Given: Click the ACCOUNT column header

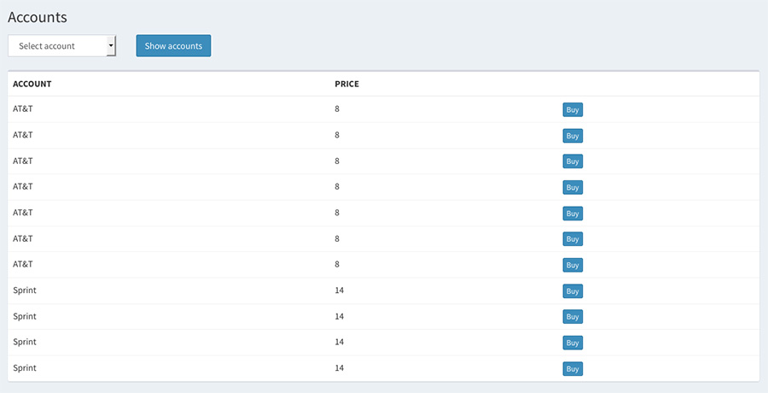Looking at the screenshot, I should click(32, 84).
